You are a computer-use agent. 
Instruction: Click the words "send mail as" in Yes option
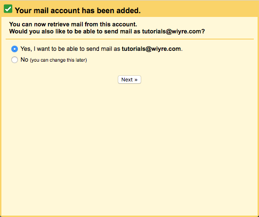click(x=103, y=49)
